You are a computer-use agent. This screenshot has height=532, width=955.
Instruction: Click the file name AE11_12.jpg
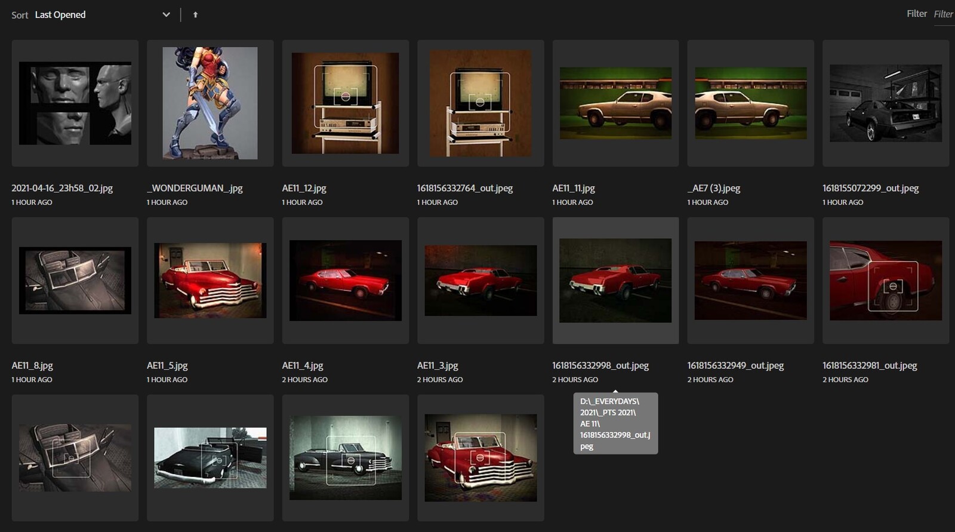tap(304, 188)
